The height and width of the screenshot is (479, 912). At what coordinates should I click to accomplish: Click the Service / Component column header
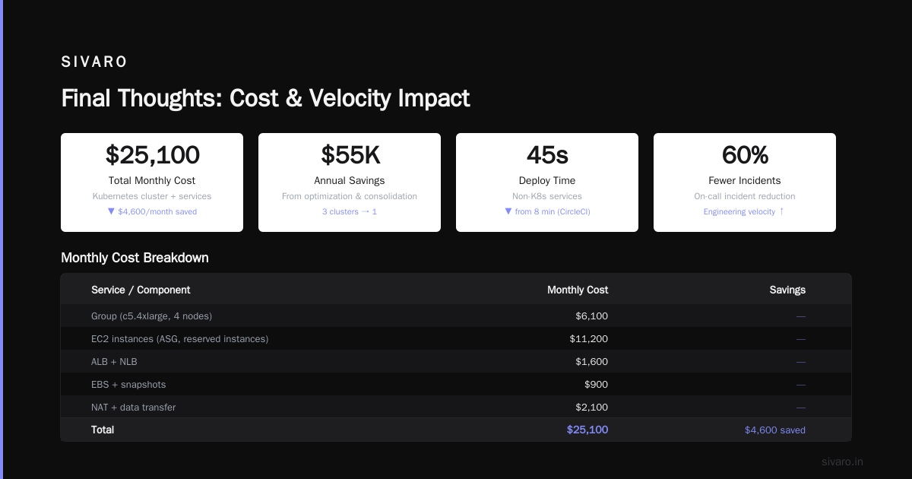click(x=141, y=290)
